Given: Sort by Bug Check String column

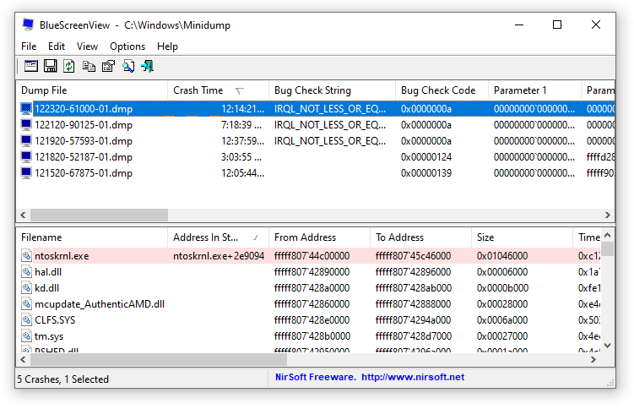Looking at the screenshot, I should pos(332,90).
